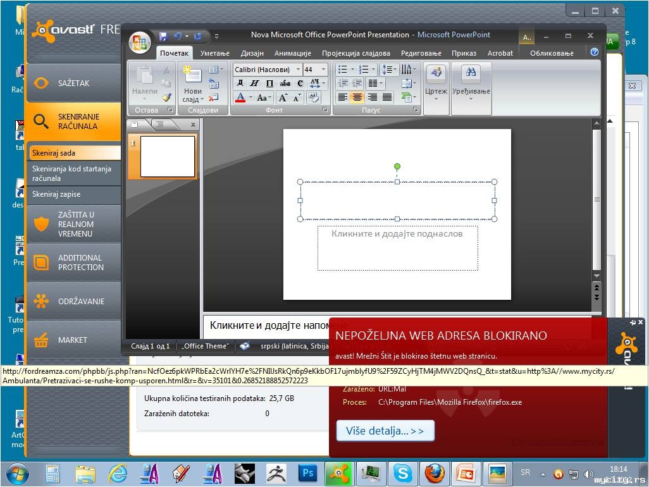Click Više detalja button in avast alert
This screenshot has height=487, width=649.
click(x=385, y=431)
